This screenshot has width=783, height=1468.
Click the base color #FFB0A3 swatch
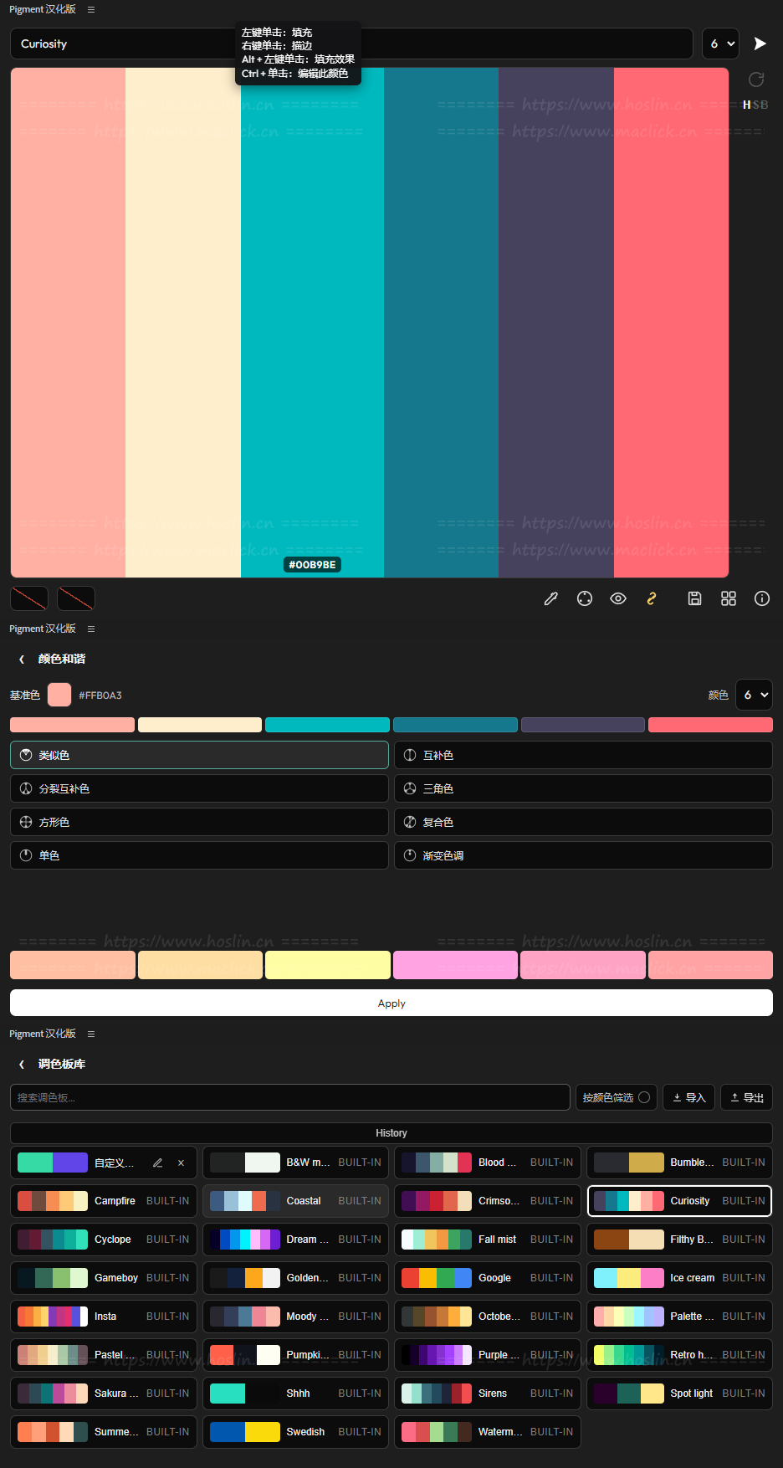(59, 695)
